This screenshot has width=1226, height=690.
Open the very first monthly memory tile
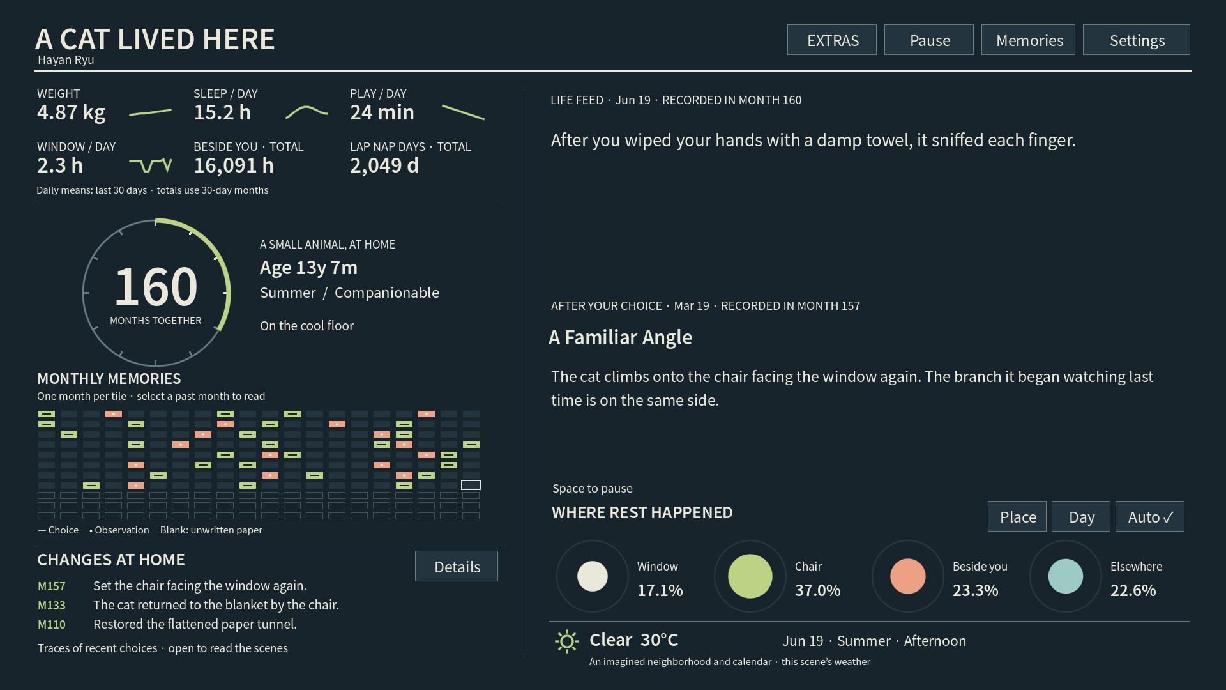[47, 414]
